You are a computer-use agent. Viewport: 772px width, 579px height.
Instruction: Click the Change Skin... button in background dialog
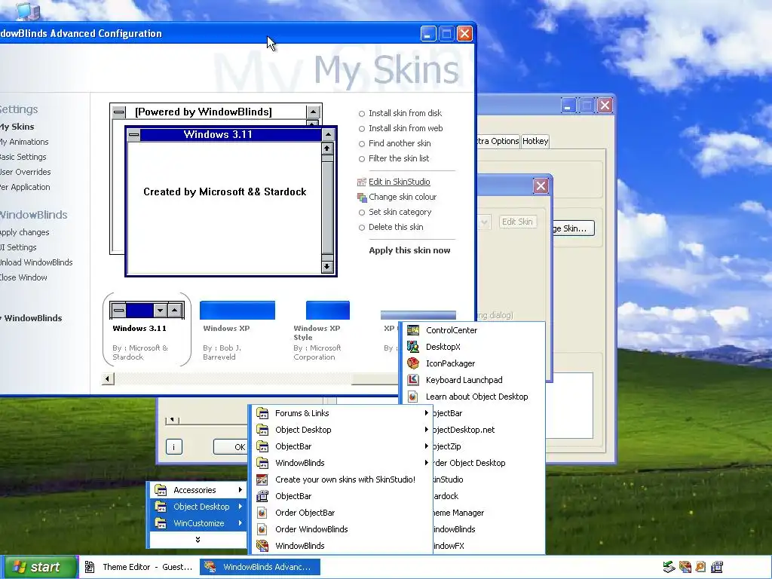(x=573, y=228)
